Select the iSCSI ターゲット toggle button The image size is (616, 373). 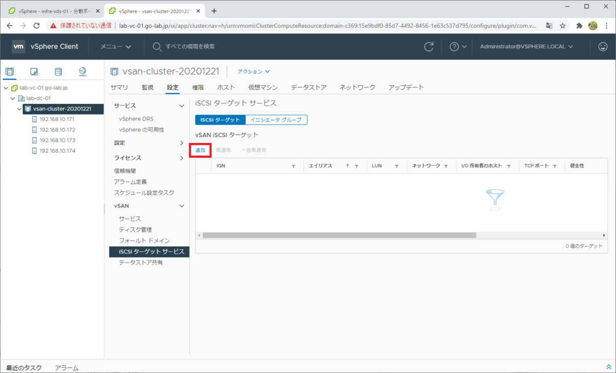(220, 120)
